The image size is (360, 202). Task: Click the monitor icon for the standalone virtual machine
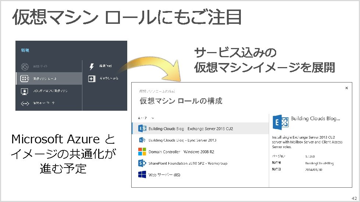tap(24, 91)
